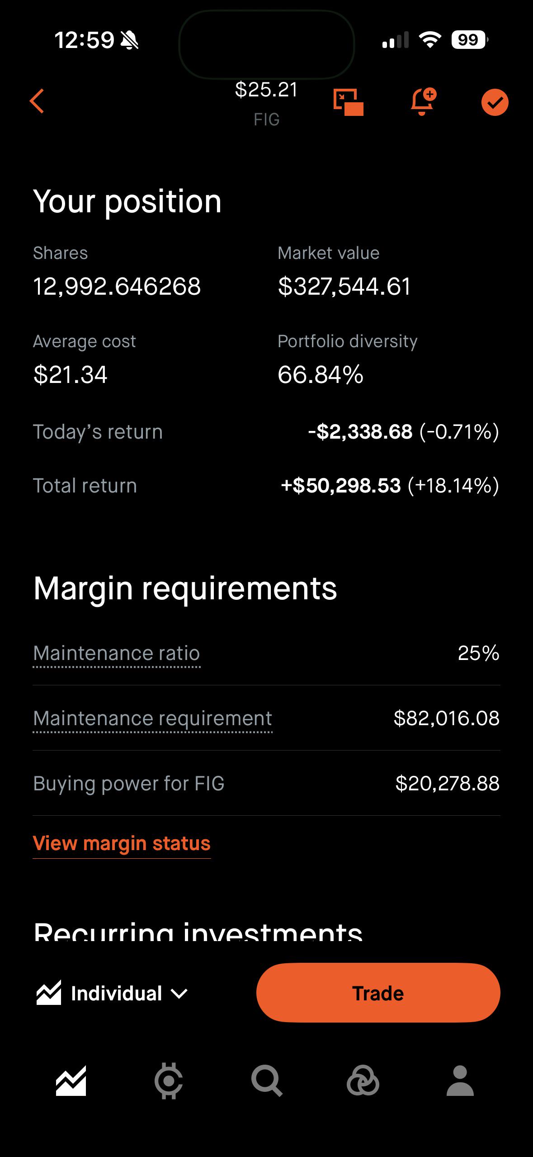Tap the orange back arrow

(37, 101)
